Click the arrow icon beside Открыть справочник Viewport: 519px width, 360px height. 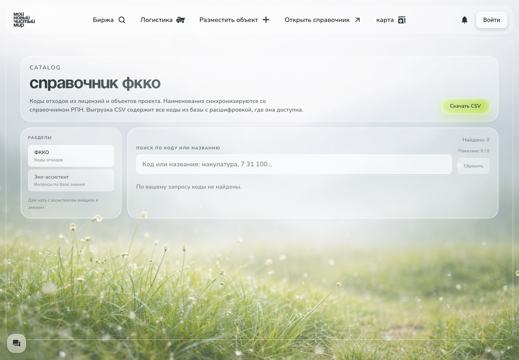(x=357, y=20)
